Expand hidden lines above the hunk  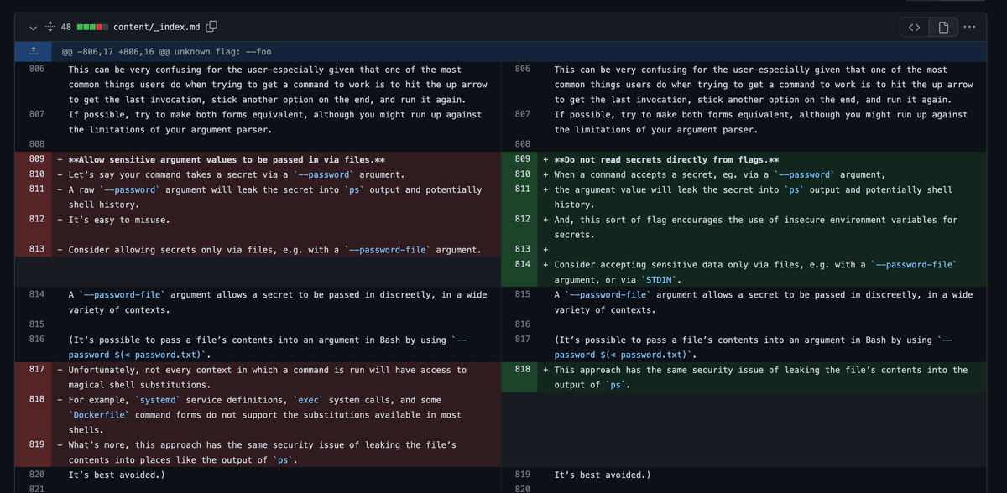click(34, 51)
